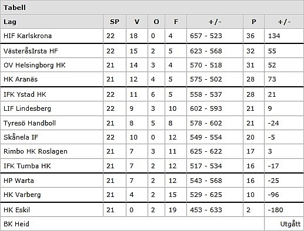Click the P points column header

tap(253, 22)
